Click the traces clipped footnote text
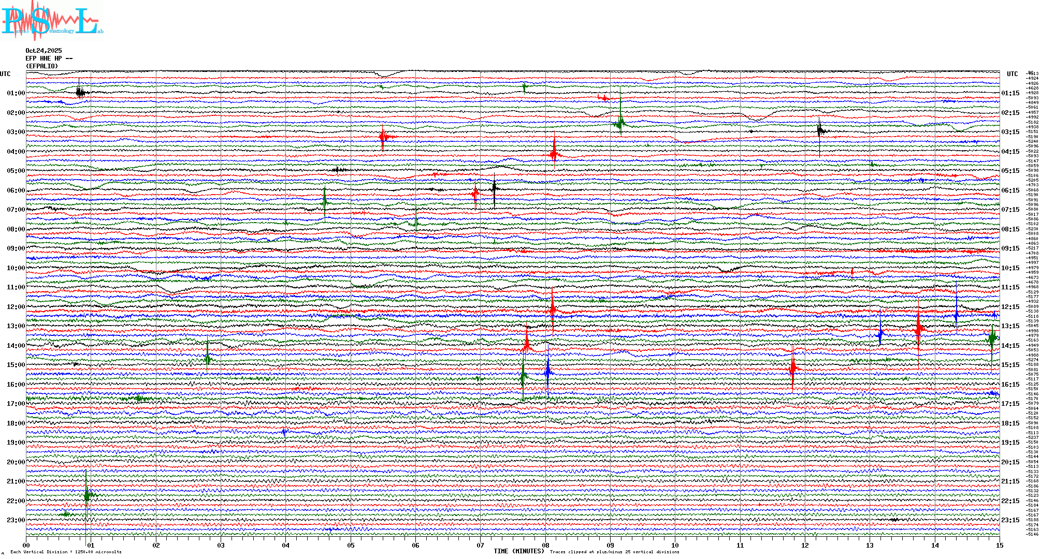This screenshot has width=1041, height=559. (614, 552)
